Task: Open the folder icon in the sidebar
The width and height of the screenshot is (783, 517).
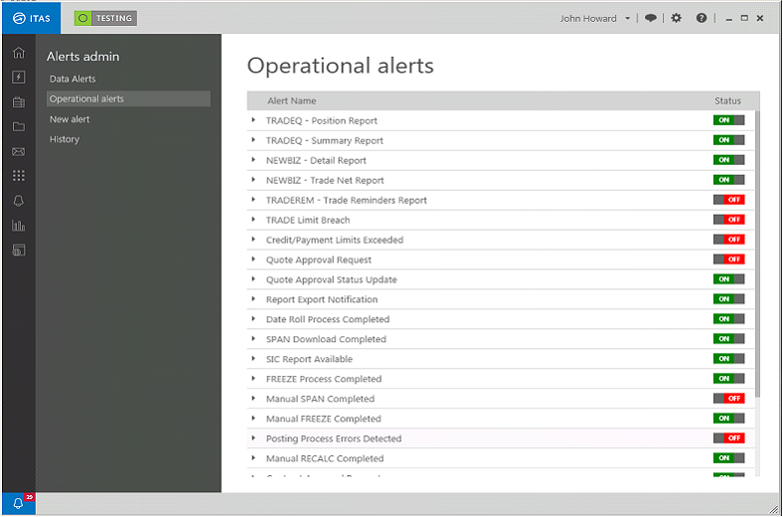Action: click(19, 126)
